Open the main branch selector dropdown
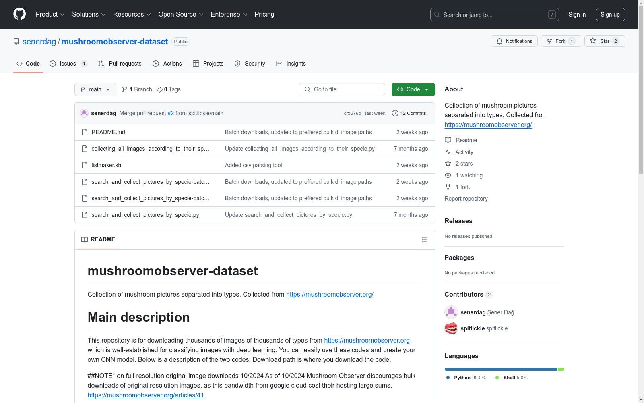This screenshot has width=644, height=403. [x=95, y=89]
